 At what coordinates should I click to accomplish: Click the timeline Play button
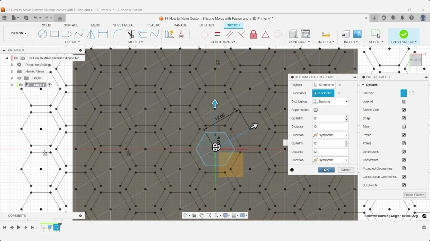pyautogui.click(x=19, y=227)
